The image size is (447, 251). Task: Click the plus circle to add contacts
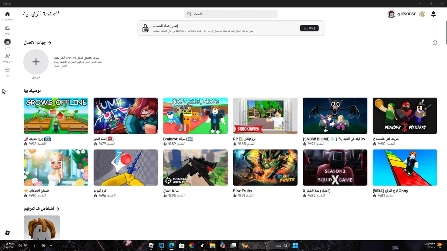tap(36, 62)
